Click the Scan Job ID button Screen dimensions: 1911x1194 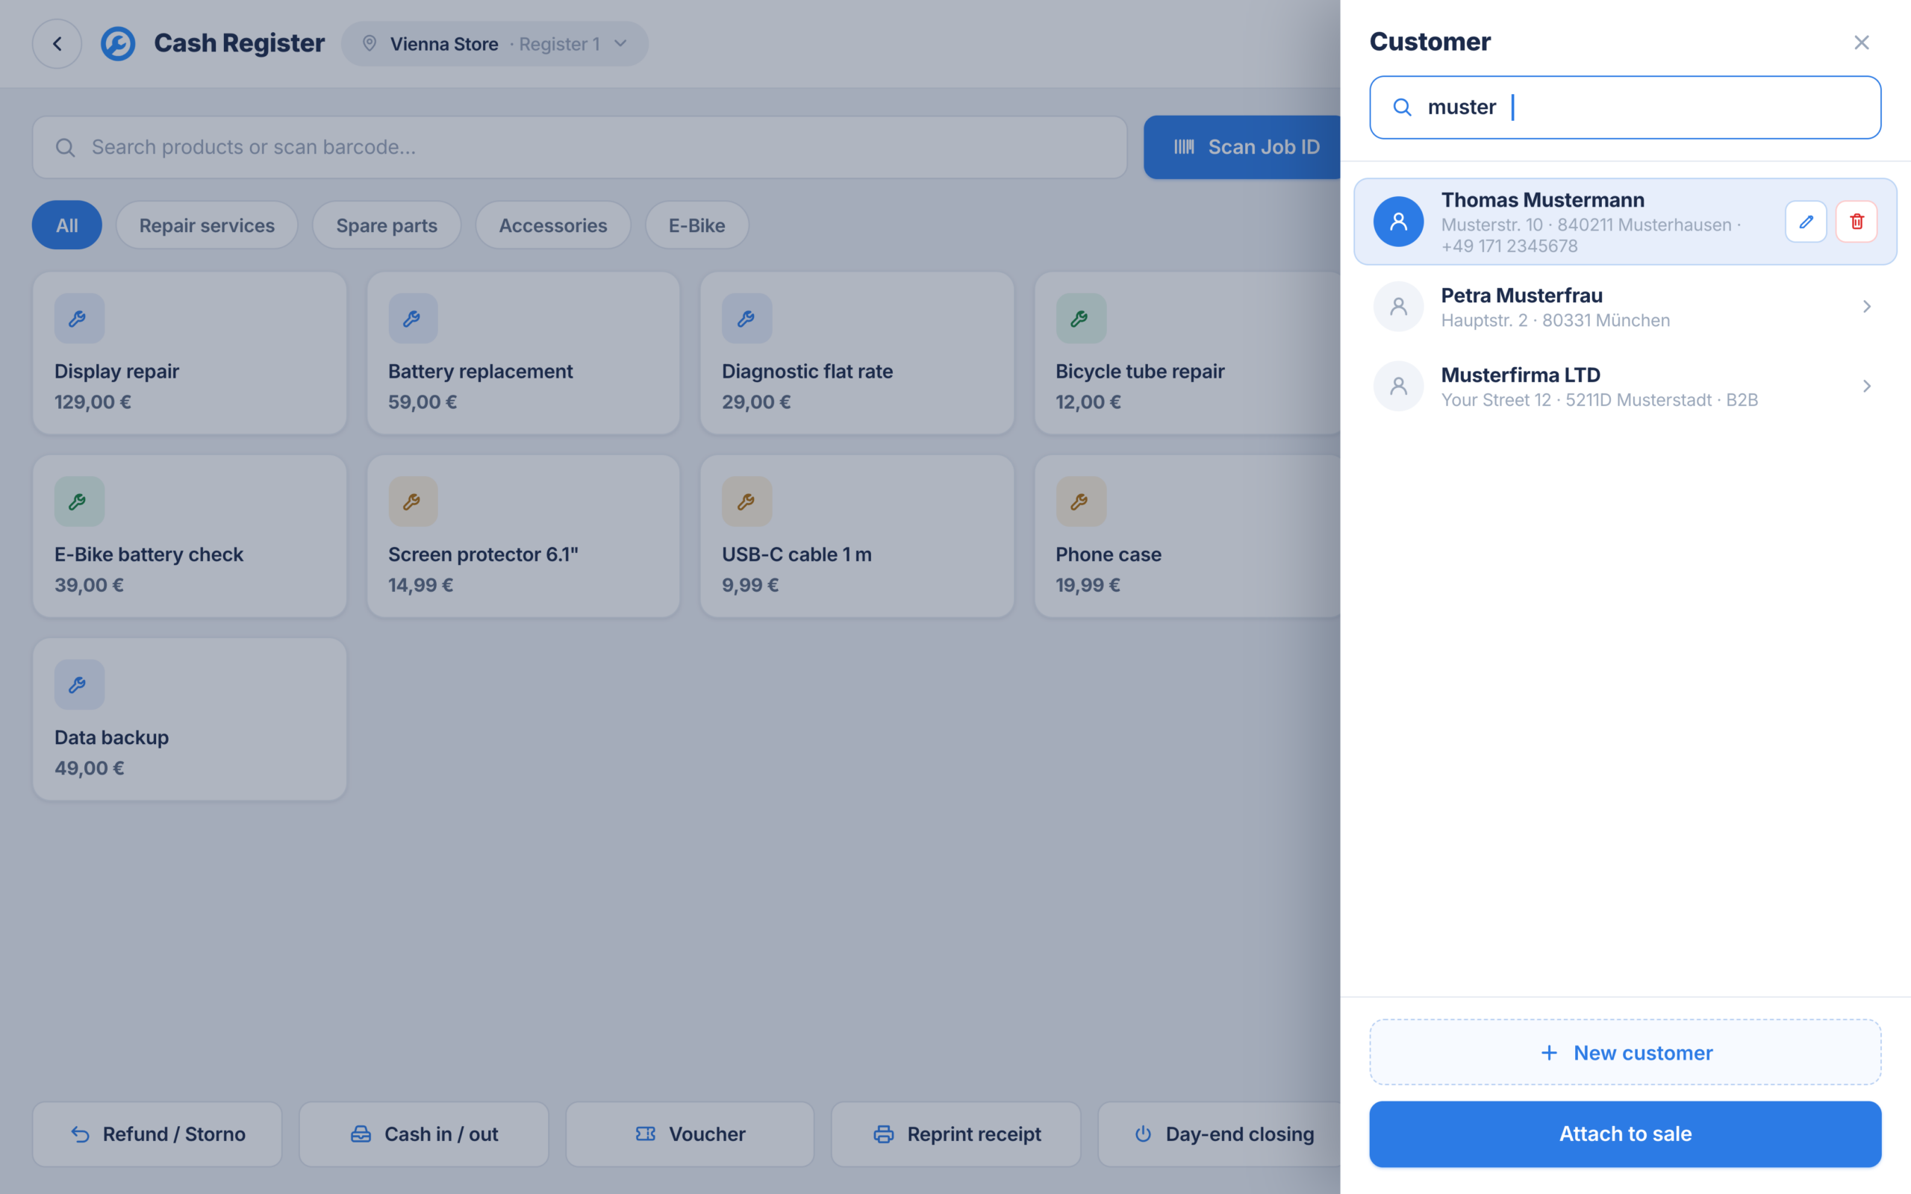1242,148
